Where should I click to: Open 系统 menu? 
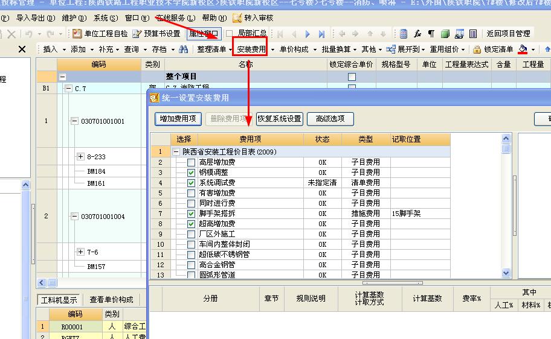pos(106,18)
